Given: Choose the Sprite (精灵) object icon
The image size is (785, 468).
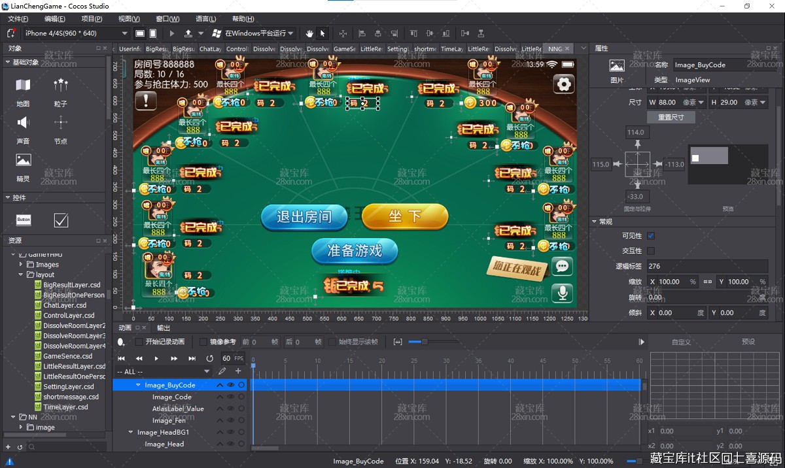Looking at the screenshot, I should coord(23,160).
